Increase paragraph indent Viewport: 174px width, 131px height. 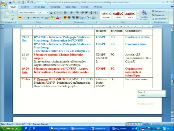87,13
